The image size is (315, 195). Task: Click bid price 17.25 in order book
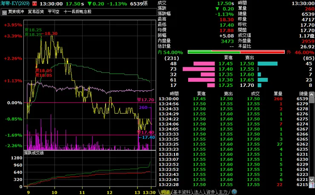pyautogui.click(x=226, y=85)
